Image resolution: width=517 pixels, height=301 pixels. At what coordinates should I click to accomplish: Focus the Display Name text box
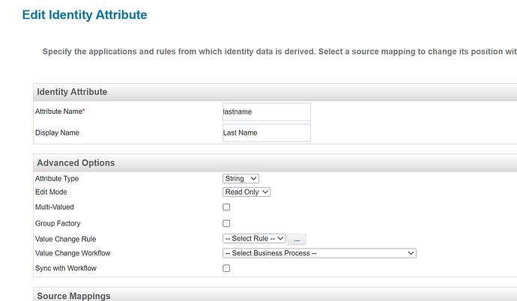tap(266, 133)
